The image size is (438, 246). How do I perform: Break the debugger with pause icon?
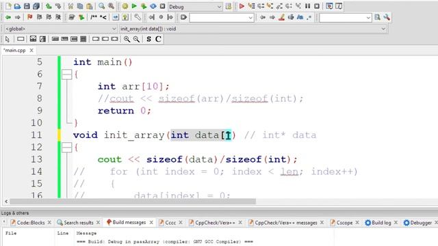tap(307, 6)
